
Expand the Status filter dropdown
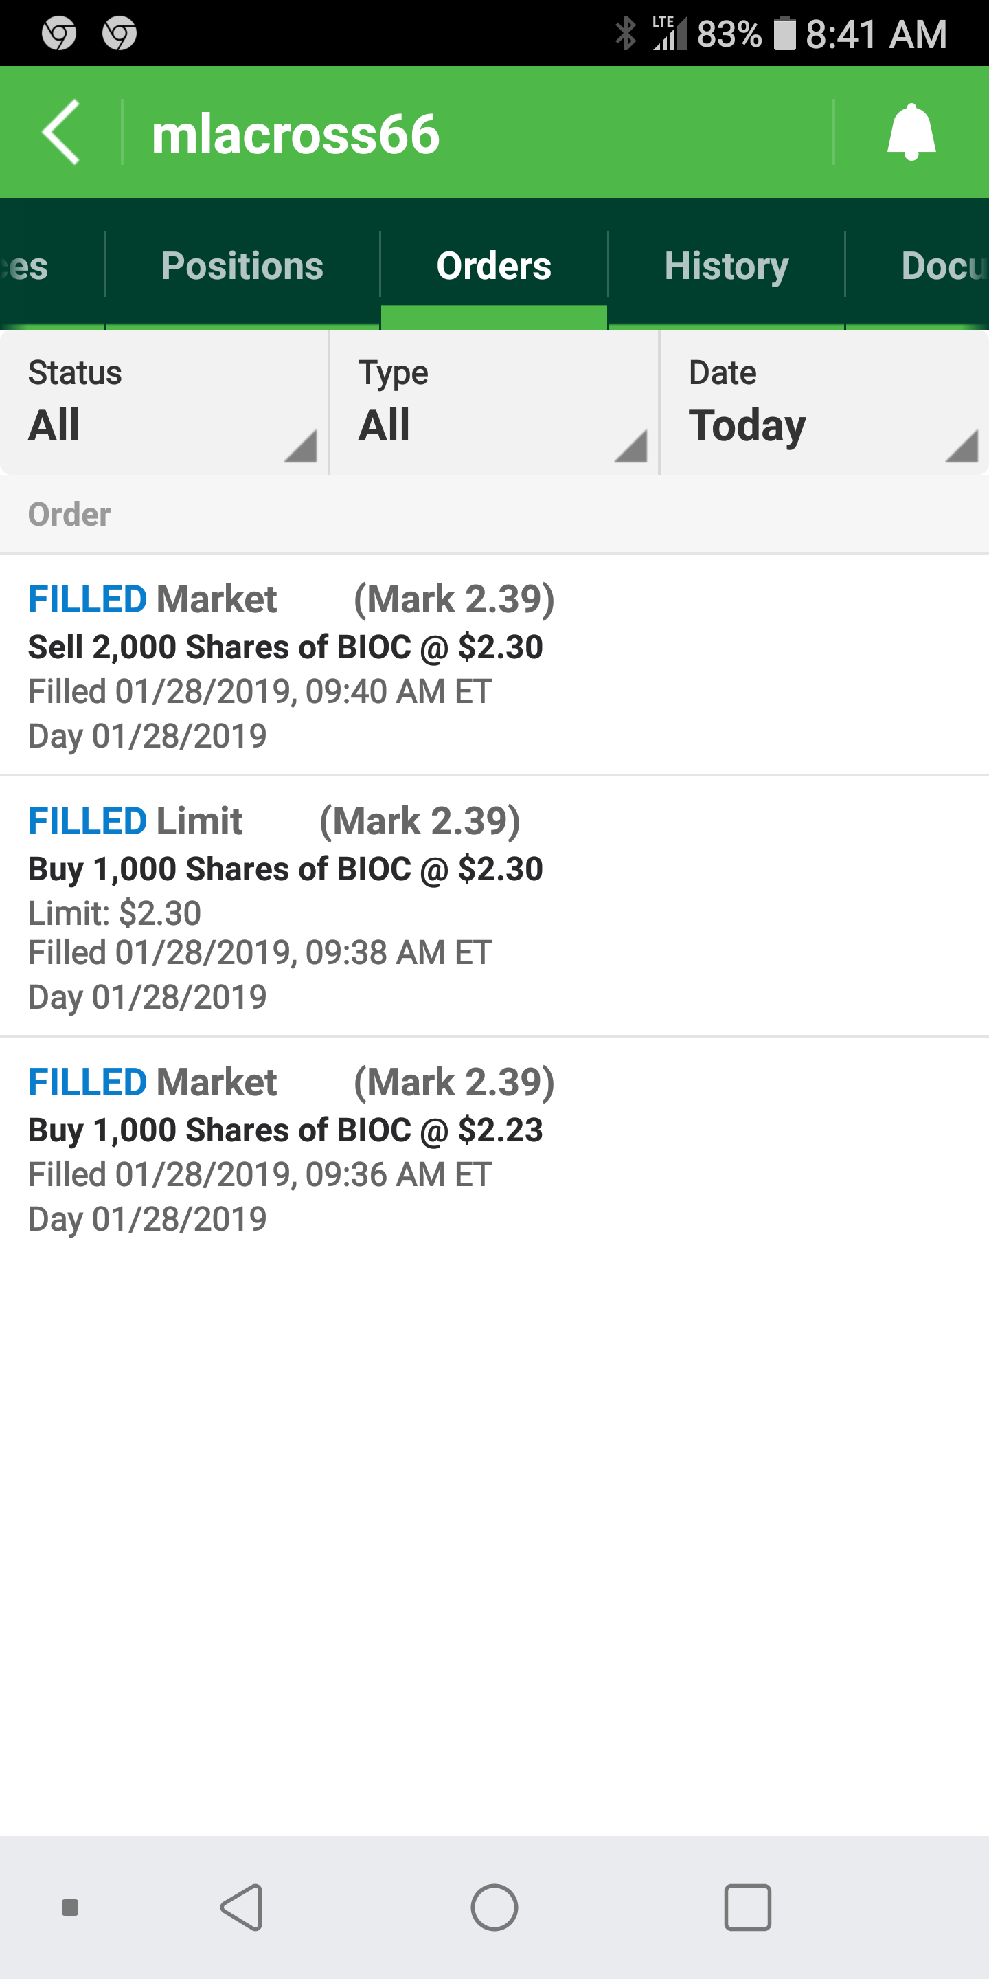(164, 403)
